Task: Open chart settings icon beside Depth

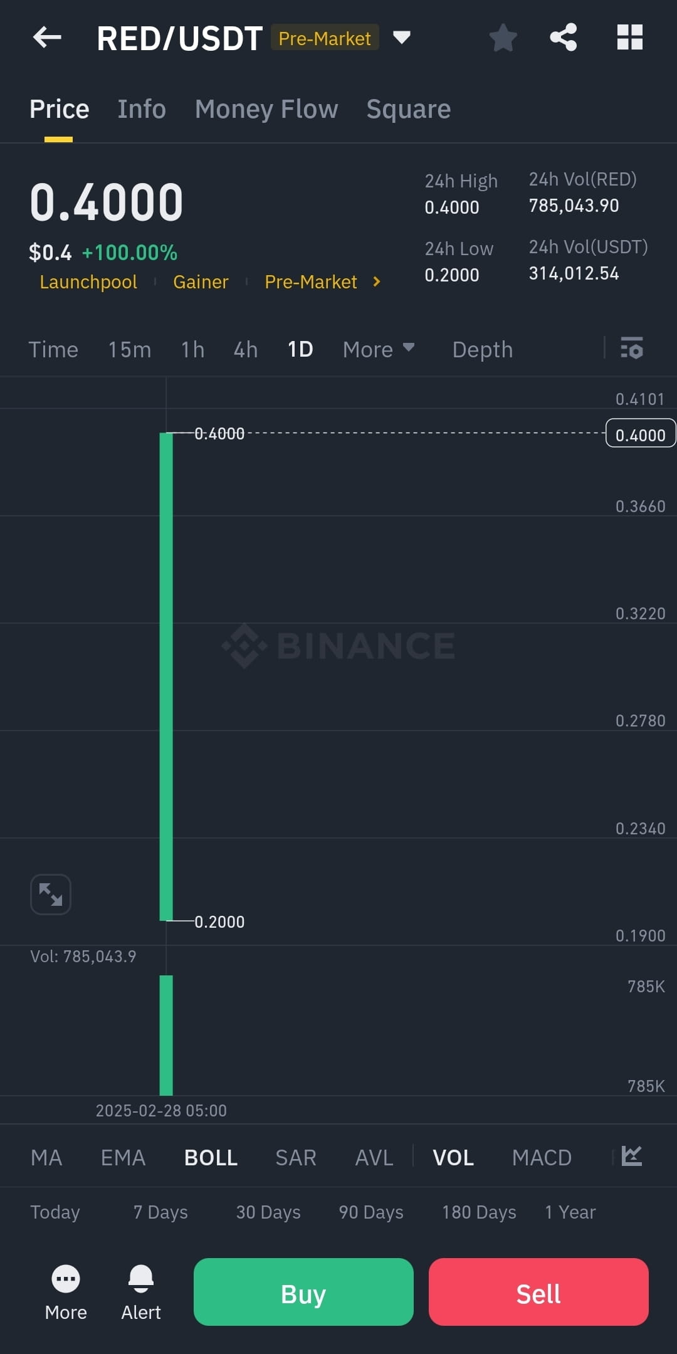Action: point(632,348)
